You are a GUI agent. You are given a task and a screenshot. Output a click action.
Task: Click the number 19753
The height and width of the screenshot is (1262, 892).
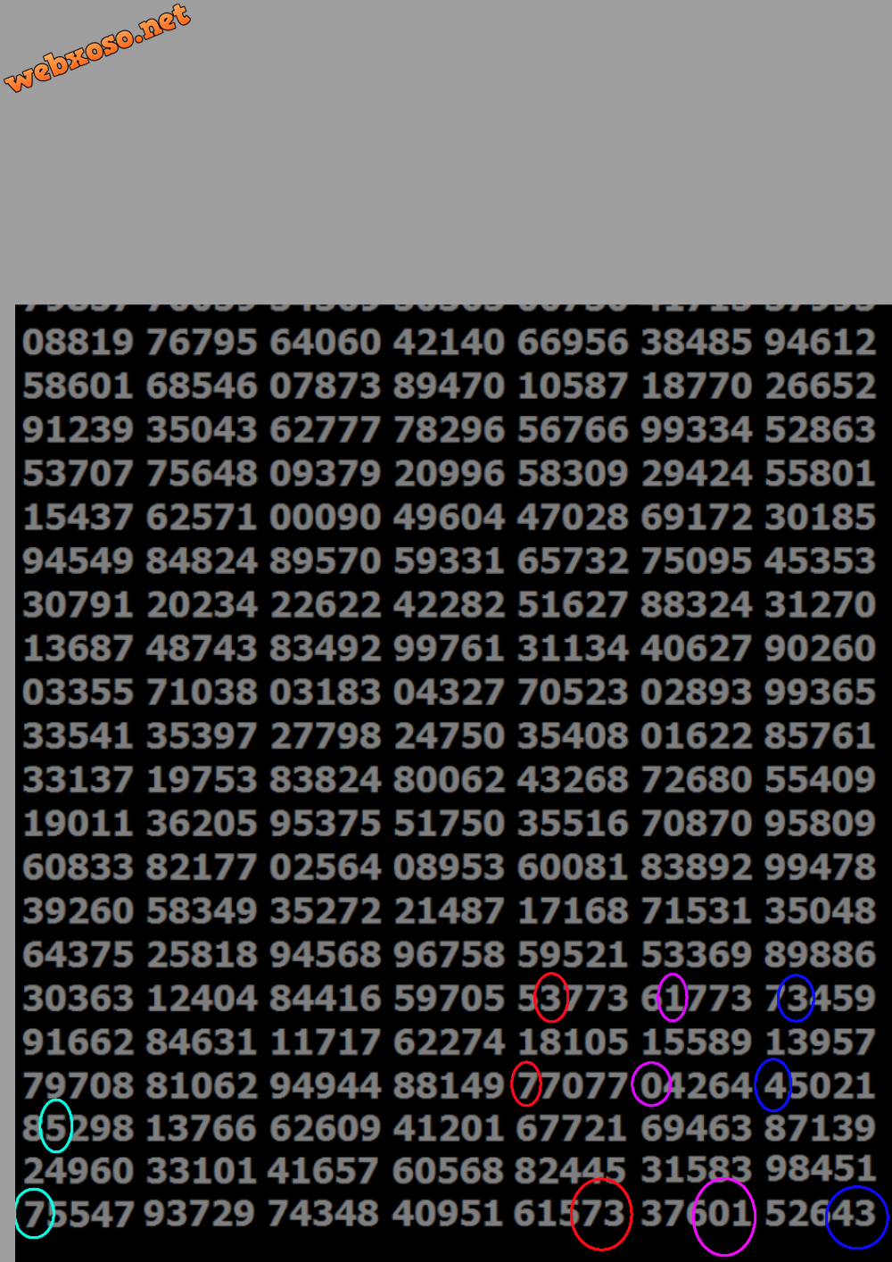(202, 779)
